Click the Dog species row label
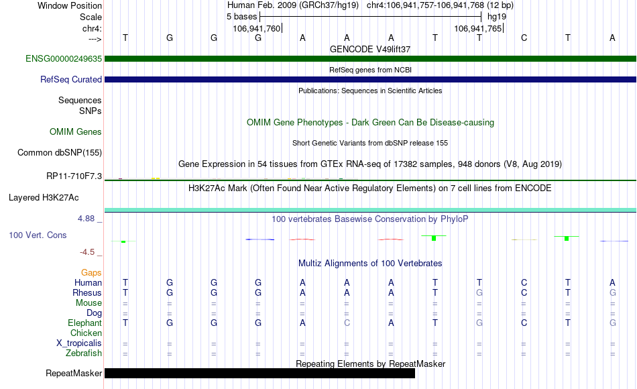The height and width of the screenshot is (389, 637). pos(94,313)
